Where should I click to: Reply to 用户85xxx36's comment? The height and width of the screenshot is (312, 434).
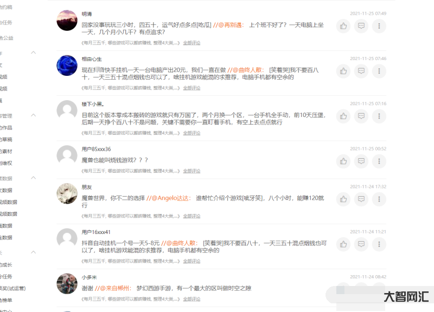click(361, 161)
